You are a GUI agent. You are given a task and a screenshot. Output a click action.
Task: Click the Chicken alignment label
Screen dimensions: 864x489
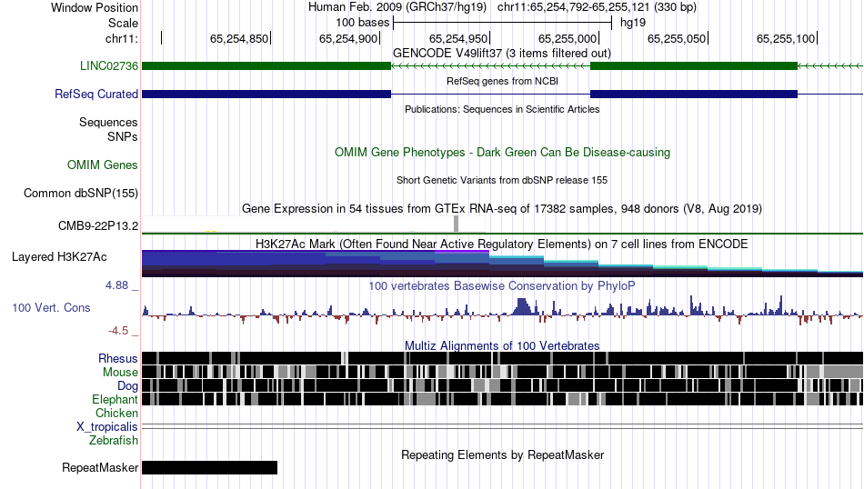click(116, 413)
